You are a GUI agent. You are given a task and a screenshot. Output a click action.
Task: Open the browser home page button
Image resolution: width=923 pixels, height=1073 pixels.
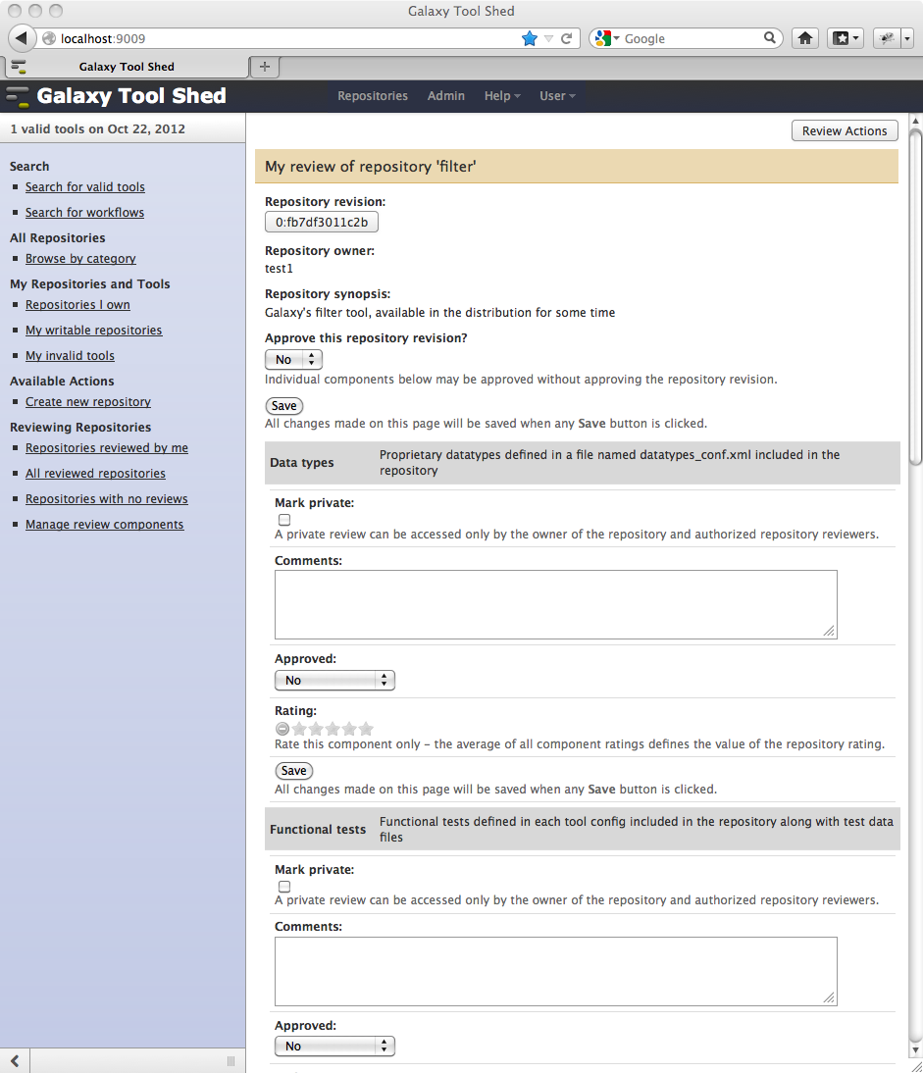tap(805, 38)
